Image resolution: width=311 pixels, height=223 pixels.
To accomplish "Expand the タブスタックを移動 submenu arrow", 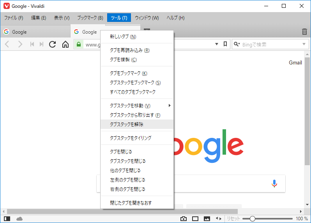I will [170, 105].
